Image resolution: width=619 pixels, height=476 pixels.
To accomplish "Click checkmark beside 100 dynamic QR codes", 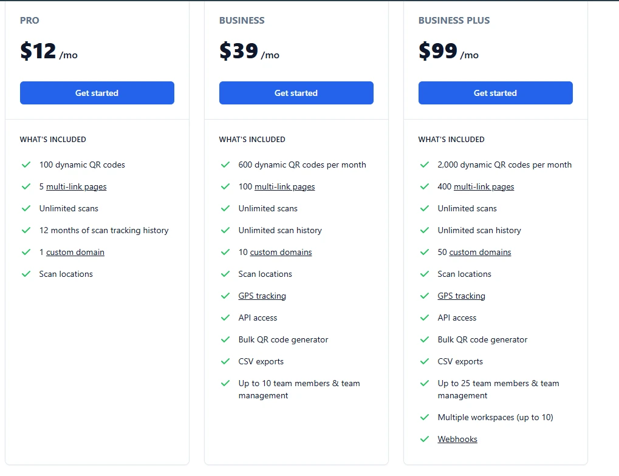I will (x=26, y=165).
